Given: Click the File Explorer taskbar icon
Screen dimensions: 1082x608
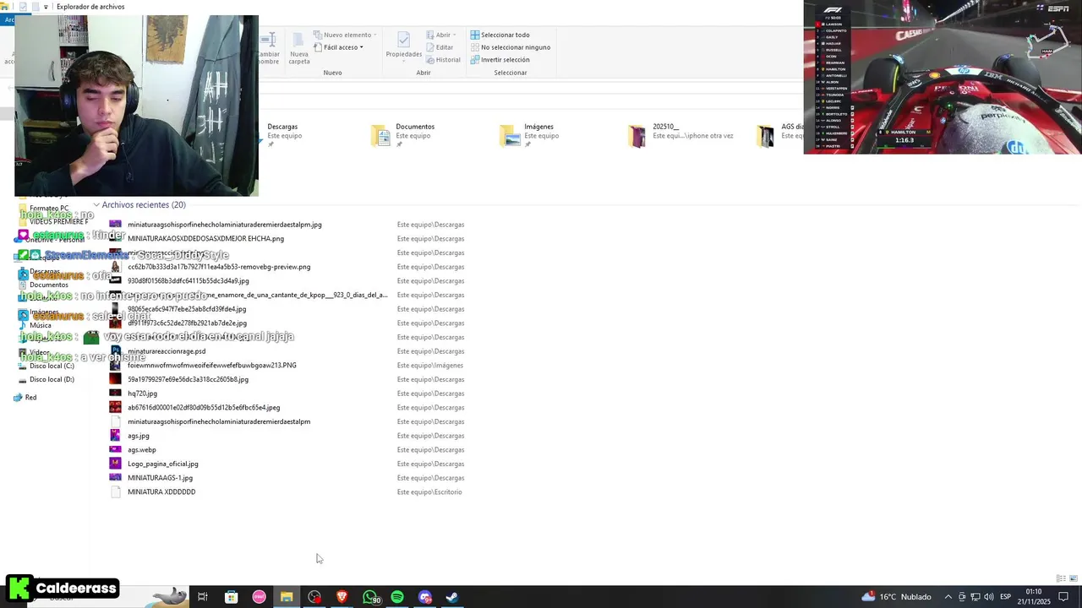Looking at the screenshot, I should (x=287, y=597).
